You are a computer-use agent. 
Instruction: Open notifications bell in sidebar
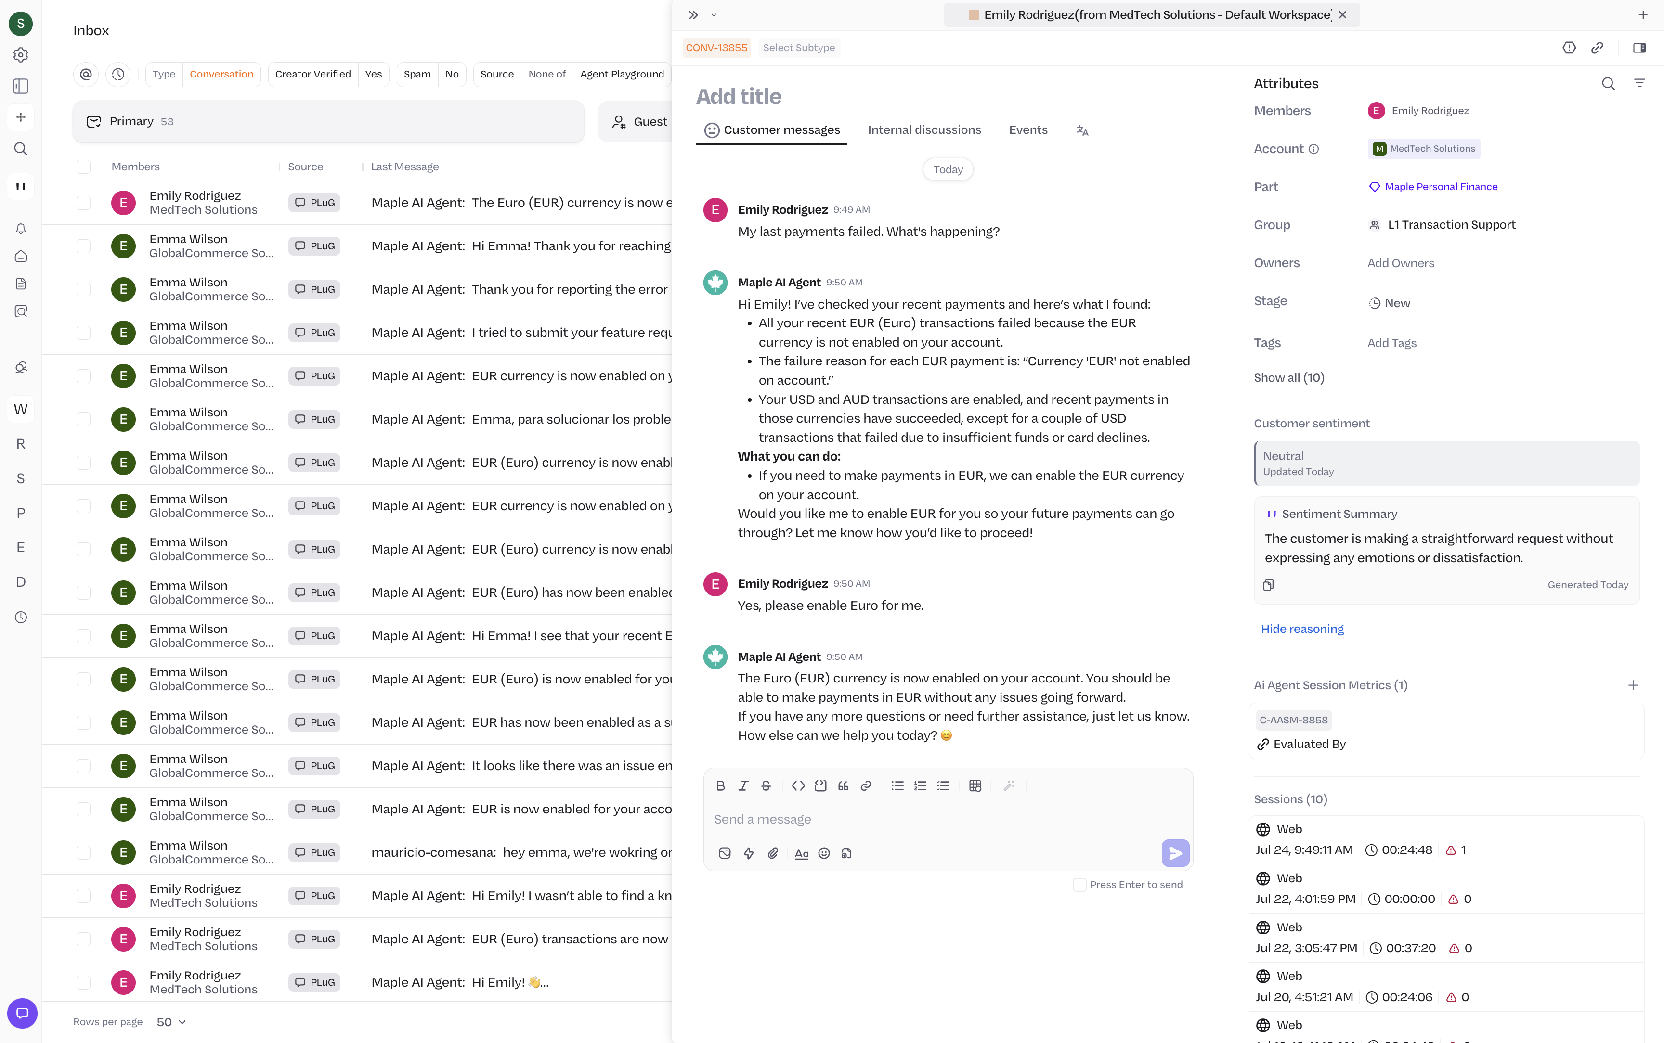(x=21, y=228)
